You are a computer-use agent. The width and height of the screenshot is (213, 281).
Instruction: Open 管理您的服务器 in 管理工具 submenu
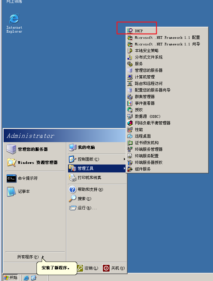tap(167, 70)
